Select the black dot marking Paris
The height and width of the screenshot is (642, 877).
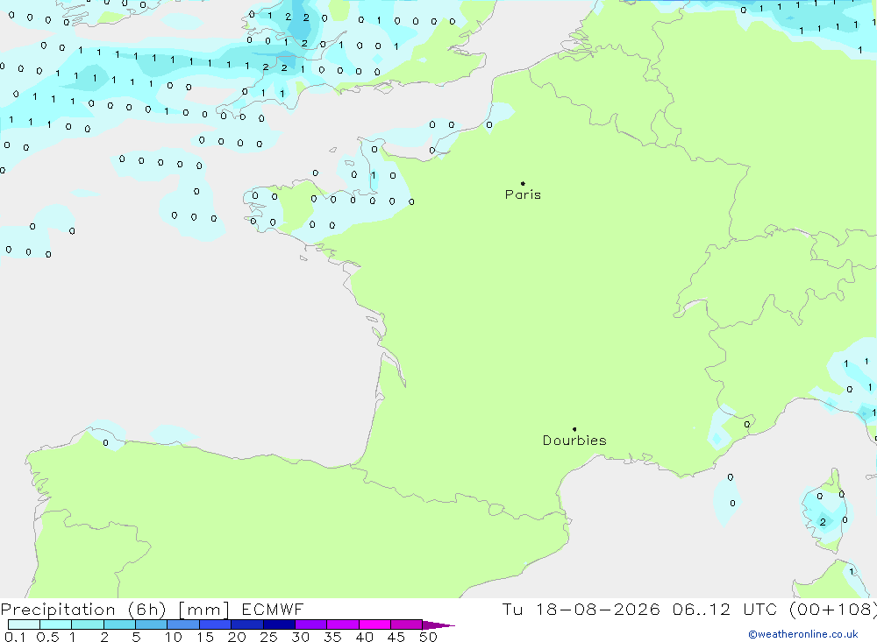pos(523,183)
